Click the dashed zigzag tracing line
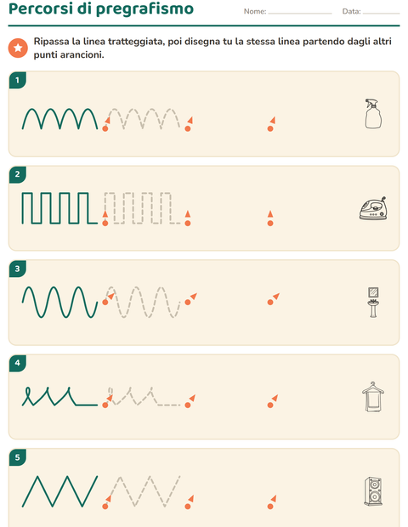 click(143, 491)
